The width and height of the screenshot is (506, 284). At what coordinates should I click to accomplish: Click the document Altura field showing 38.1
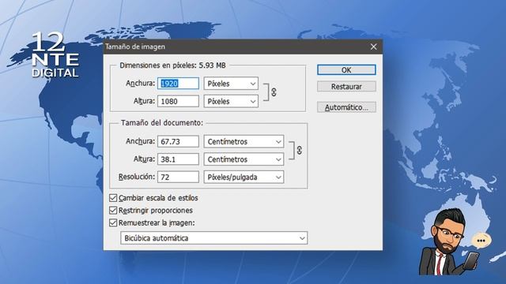tap(178, 159)
